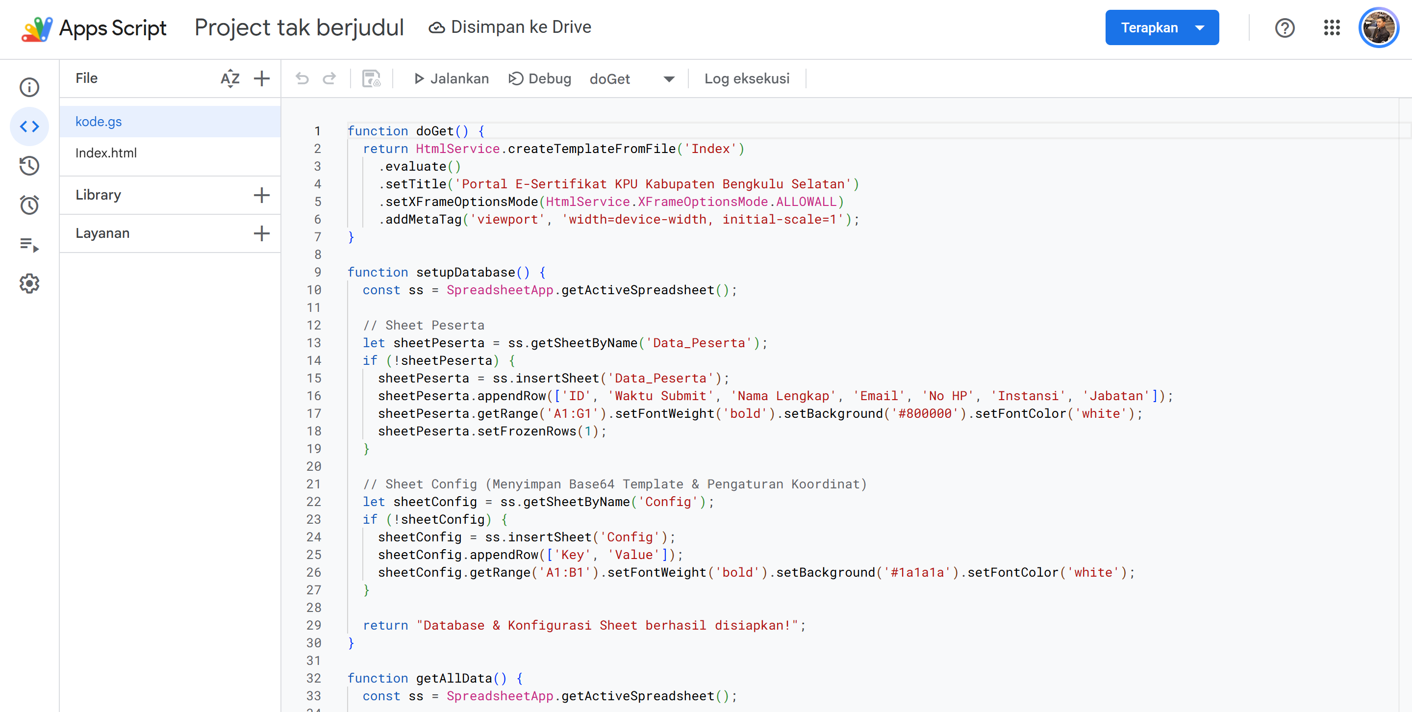Screen dimensions: 1412x712
Task: Click comment // Sheet Peserta
Action: click(424, 326)
